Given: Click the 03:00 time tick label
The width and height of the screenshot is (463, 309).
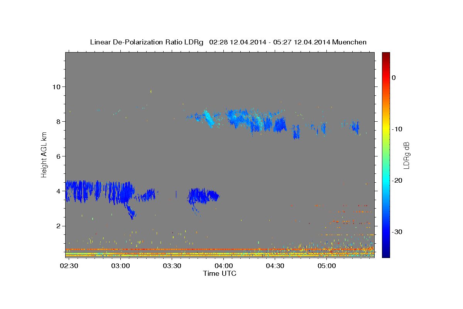Looking at the screenshot, I should click(120, 266).
